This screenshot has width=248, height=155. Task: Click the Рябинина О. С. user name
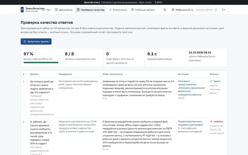[185, 10]
